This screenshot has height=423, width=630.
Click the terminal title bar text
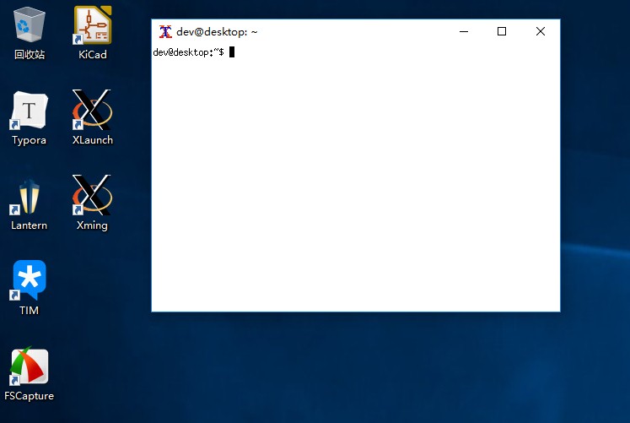point(217,32)
